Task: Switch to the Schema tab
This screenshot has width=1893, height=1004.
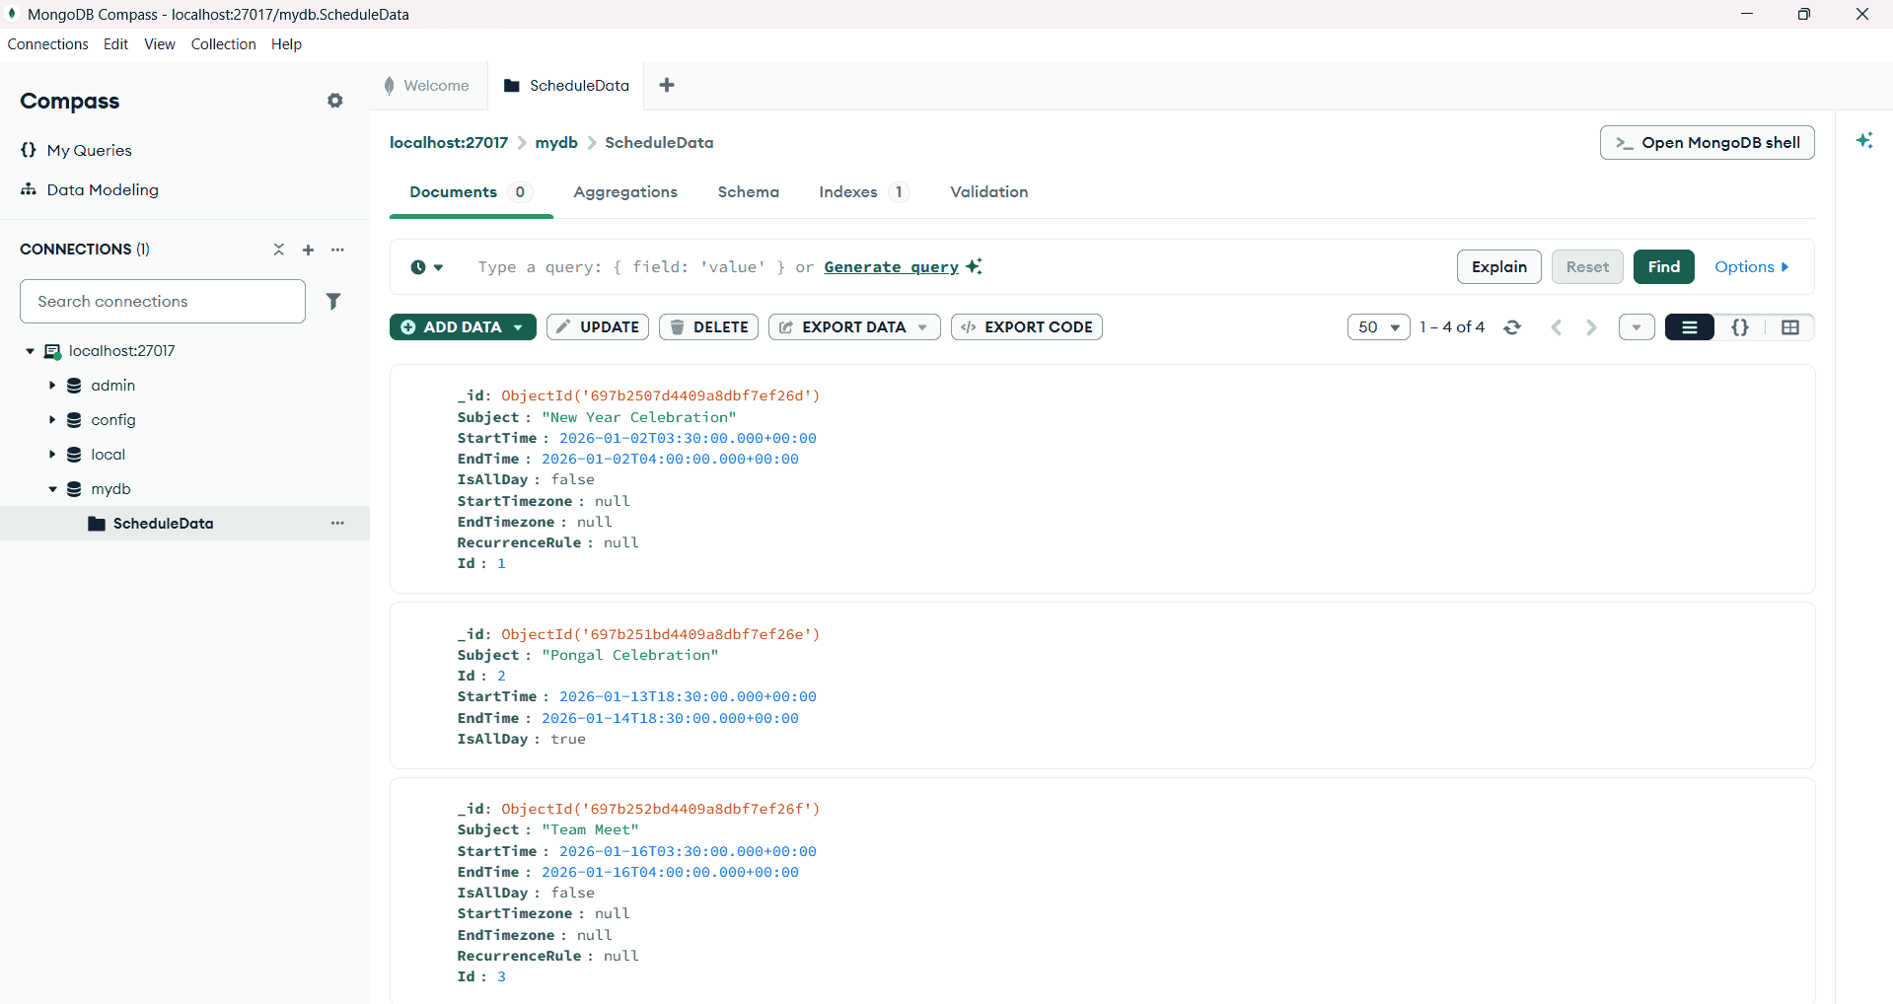Action: 748,192
